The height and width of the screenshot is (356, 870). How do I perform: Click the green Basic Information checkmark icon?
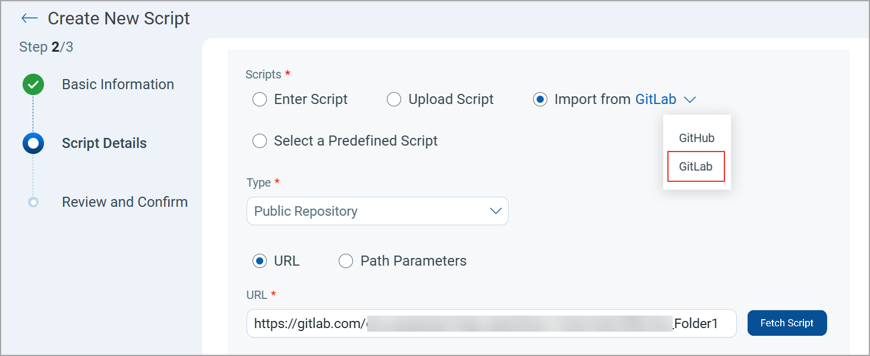point(33,84)
